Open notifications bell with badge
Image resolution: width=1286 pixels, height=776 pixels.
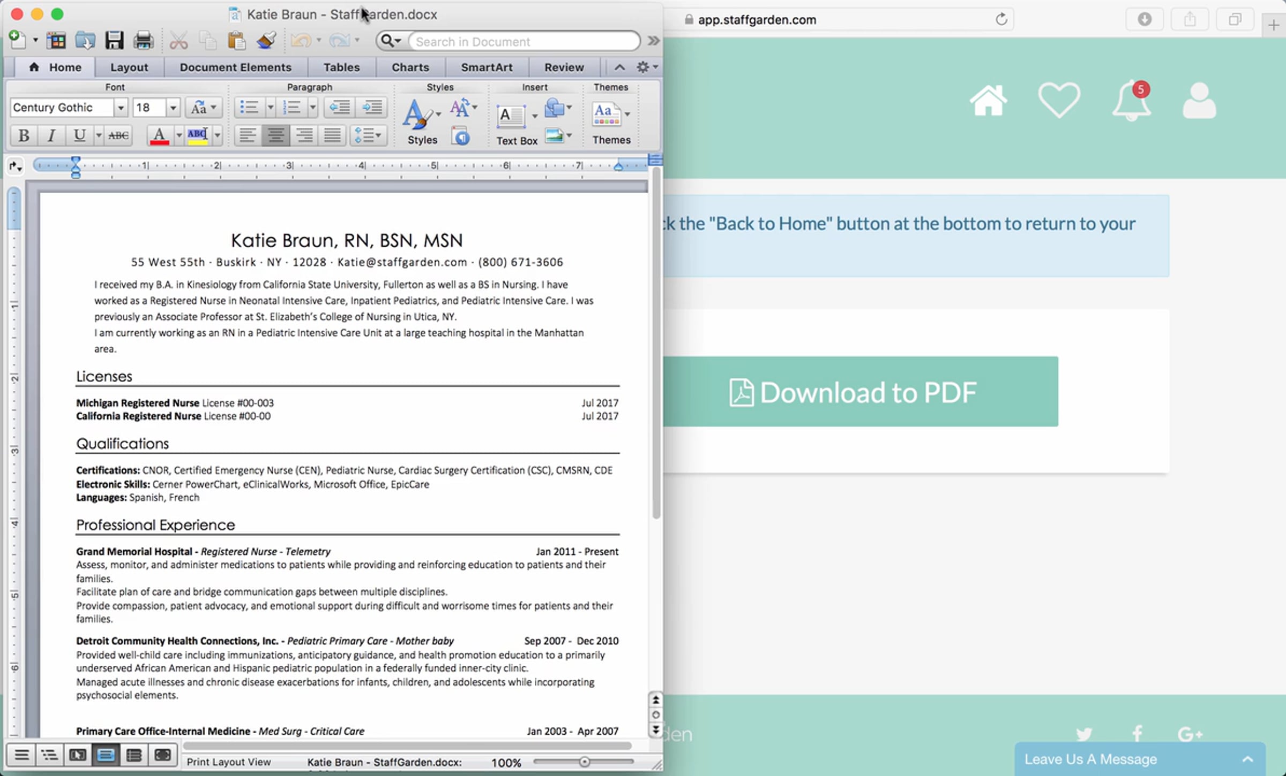pos(1131,101)
